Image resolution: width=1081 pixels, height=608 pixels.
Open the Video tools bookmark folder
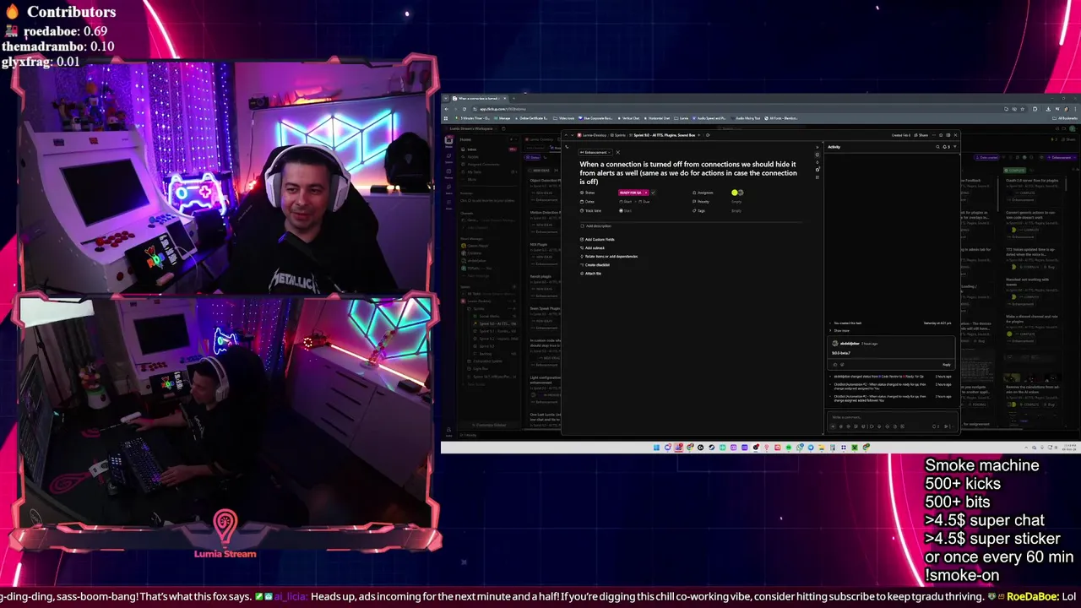(x=564, y=118)
